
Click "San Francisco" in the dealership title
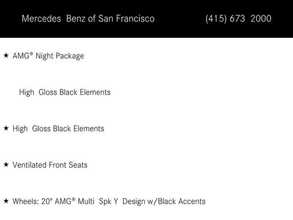click(x=126, y=19)
